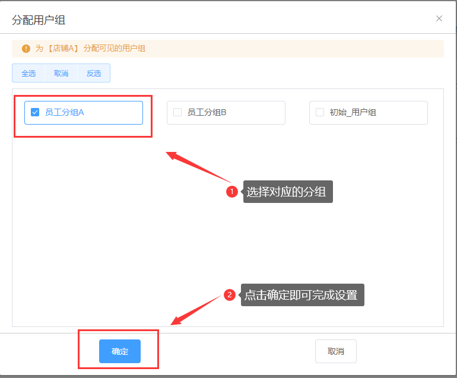Click the 初始_用户组 label text
Viewport: 457px width, 378px height.
[353, 112]
